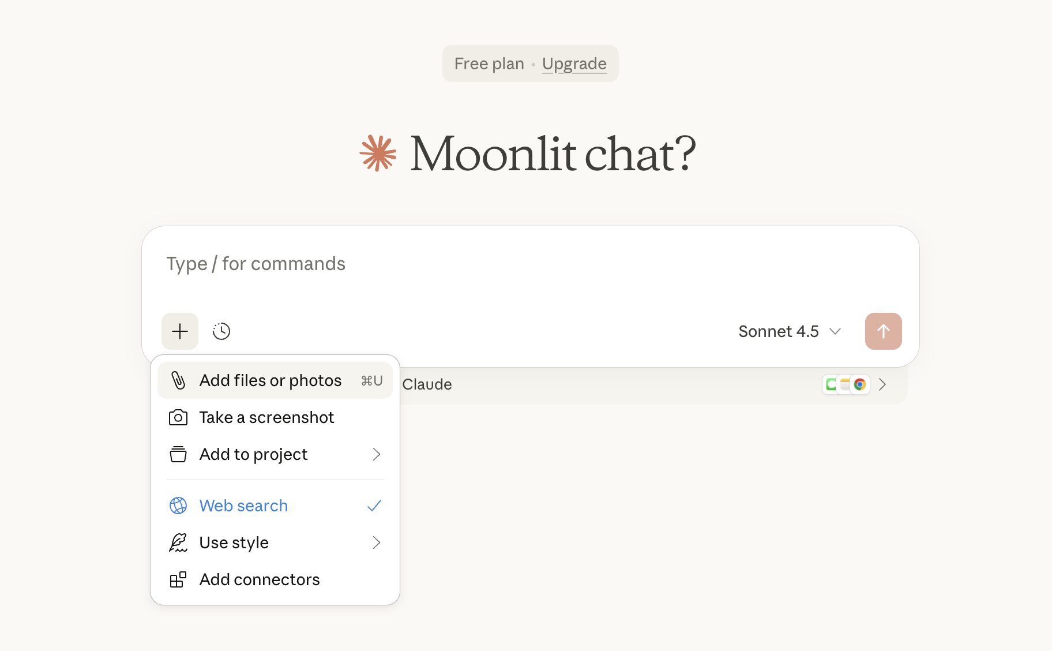Click the clock icon beside the plus button
This screenshot has height=651, width=1052.
221,331
